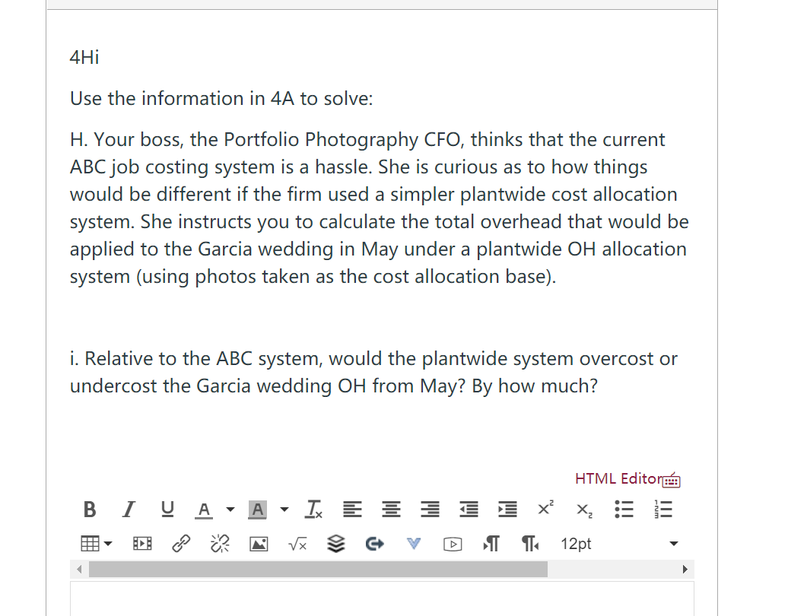Apply superscript formatting
This screenshot has width=788, height=616.
coord(544,508)
